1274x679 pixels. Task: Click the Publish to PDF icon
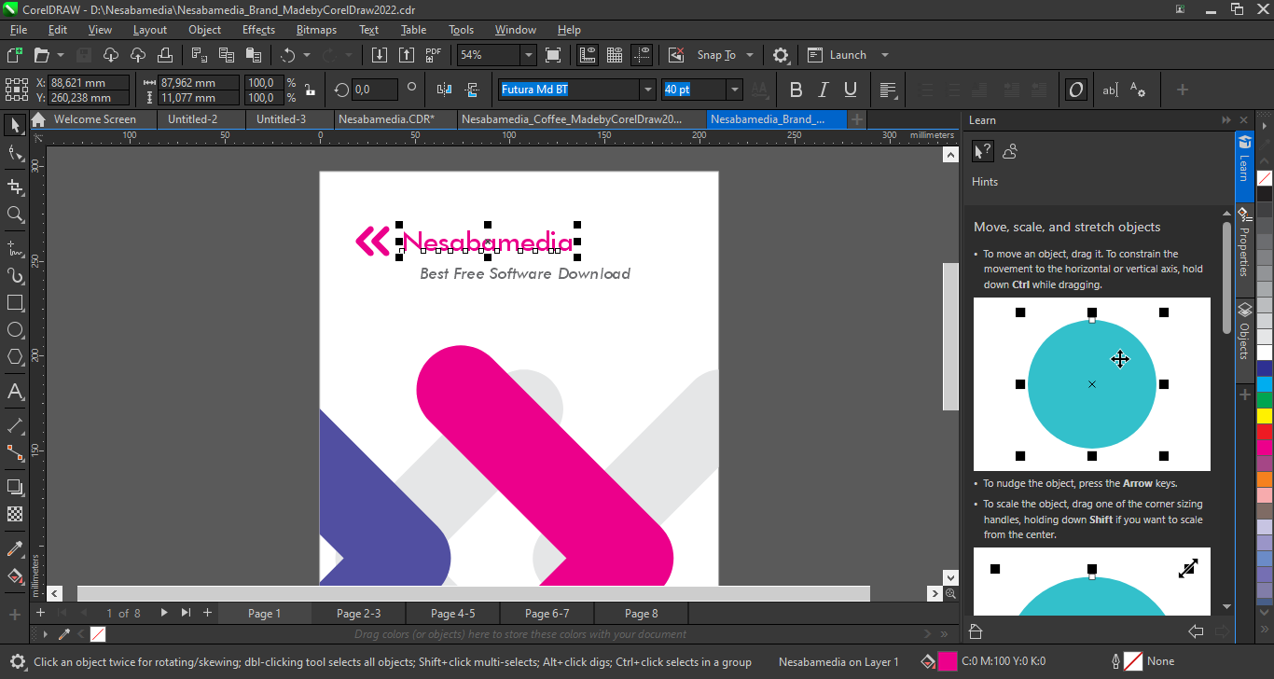(x=434, y=55)
